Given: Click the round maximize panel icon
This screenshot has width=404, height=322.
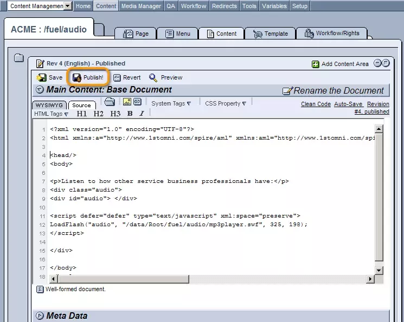Looking at the screenshot, I should pos(386,63).
